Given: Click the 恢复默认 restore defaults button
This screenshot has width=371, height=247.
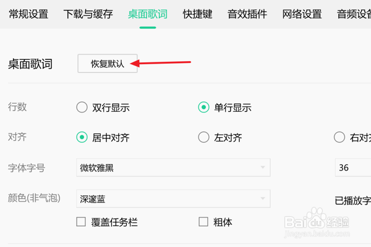Looking at the screenshot, I should click(x=108, y=64).
